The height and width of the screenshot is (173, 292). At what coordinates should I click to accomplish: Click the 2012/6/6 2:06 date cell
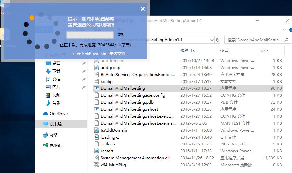pos(194,123)
